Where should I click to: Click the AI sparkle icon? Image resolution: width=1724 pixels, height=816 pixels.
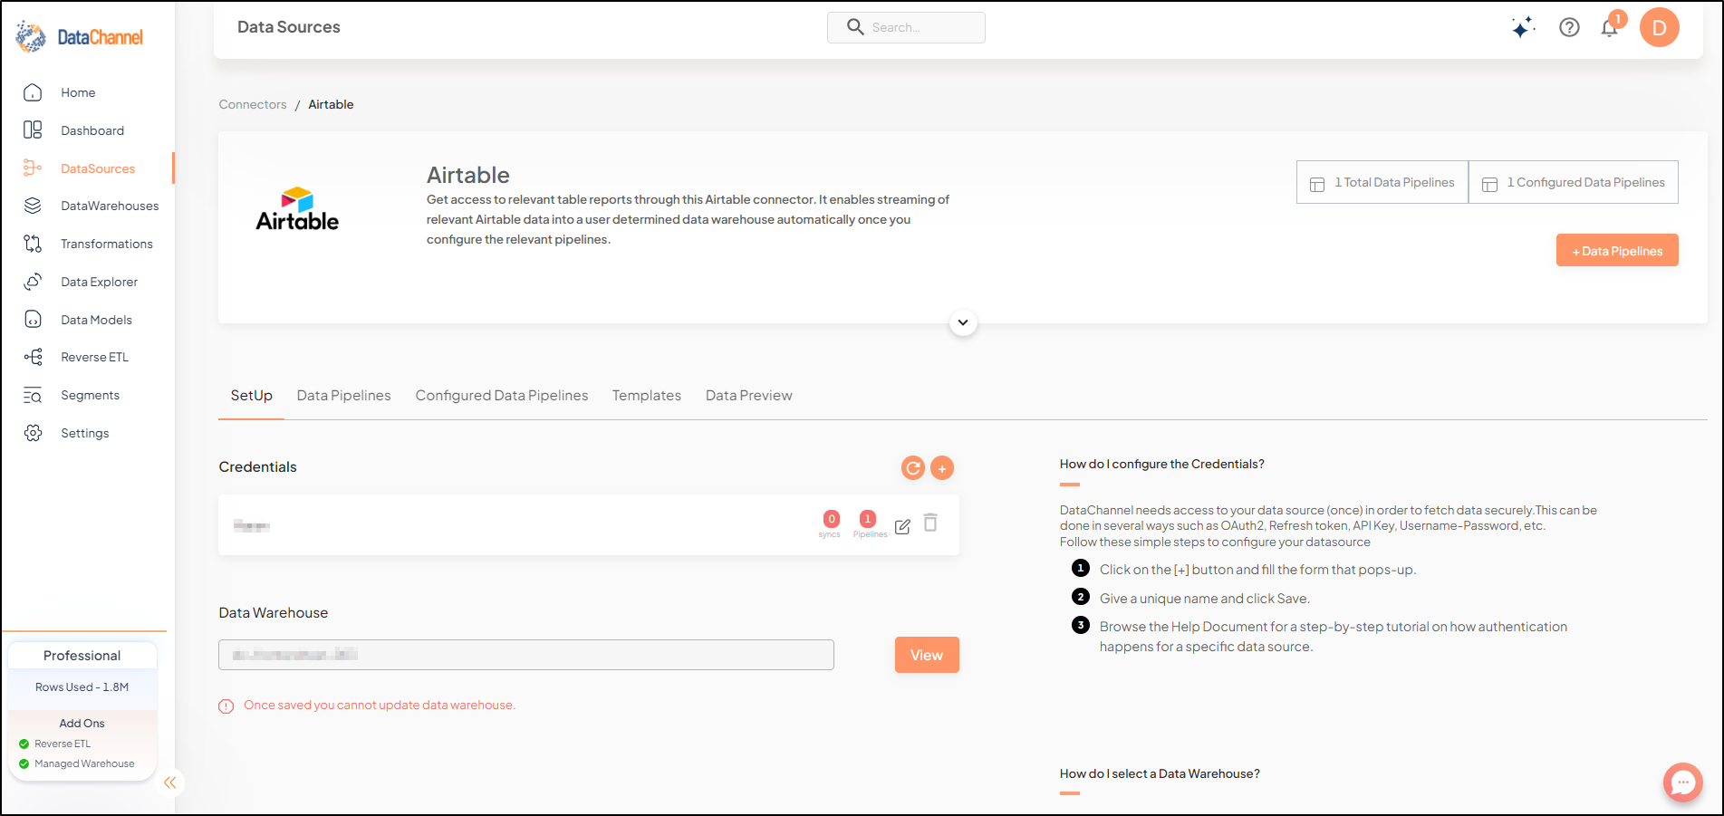click(1523, 27)
